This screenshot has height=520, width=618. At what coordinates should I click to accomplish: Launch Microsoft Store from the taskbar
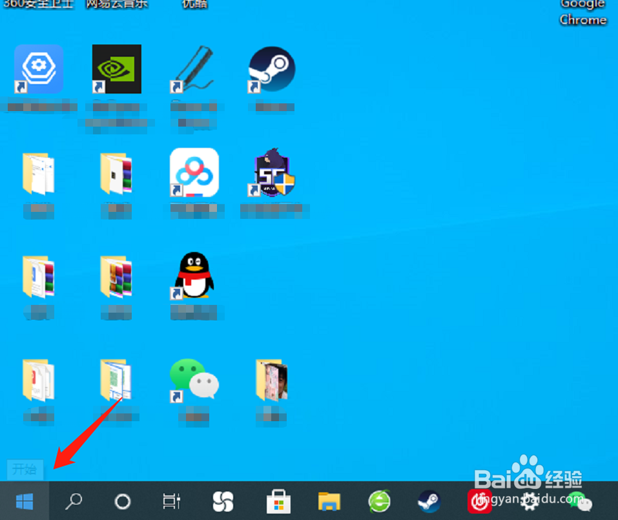click(278, 501)
